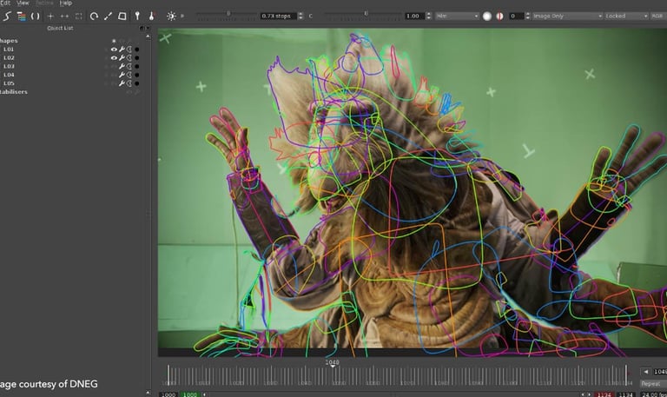The image size is (667, 397).
Task: Activate the rotate tool
Action: [94, 16]
